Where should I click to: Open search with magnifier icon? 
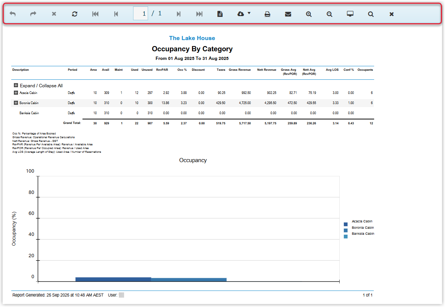(371, 14)
